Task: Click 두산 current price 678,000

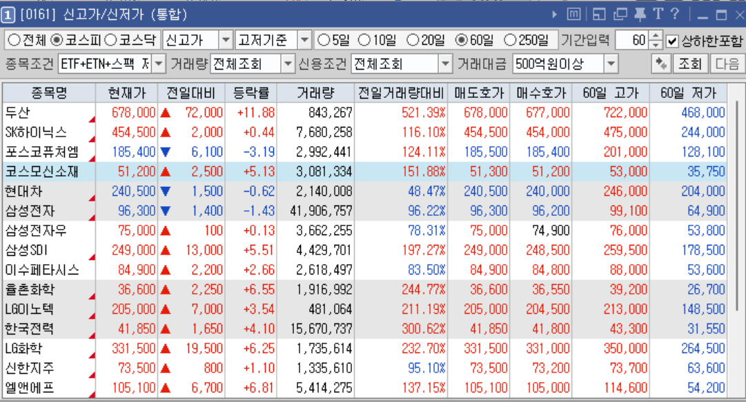Action: [x=134, y=112]
